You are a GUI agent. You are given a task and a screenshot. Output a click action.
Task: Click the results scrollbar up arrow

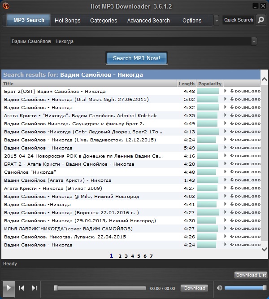(264, 79)
